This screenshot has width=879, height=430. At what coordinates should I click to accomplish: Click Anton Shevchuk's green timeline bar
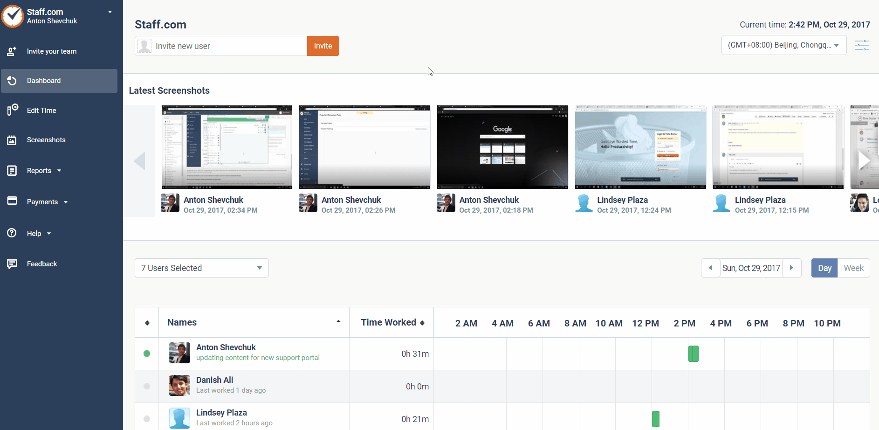[693, 354]
